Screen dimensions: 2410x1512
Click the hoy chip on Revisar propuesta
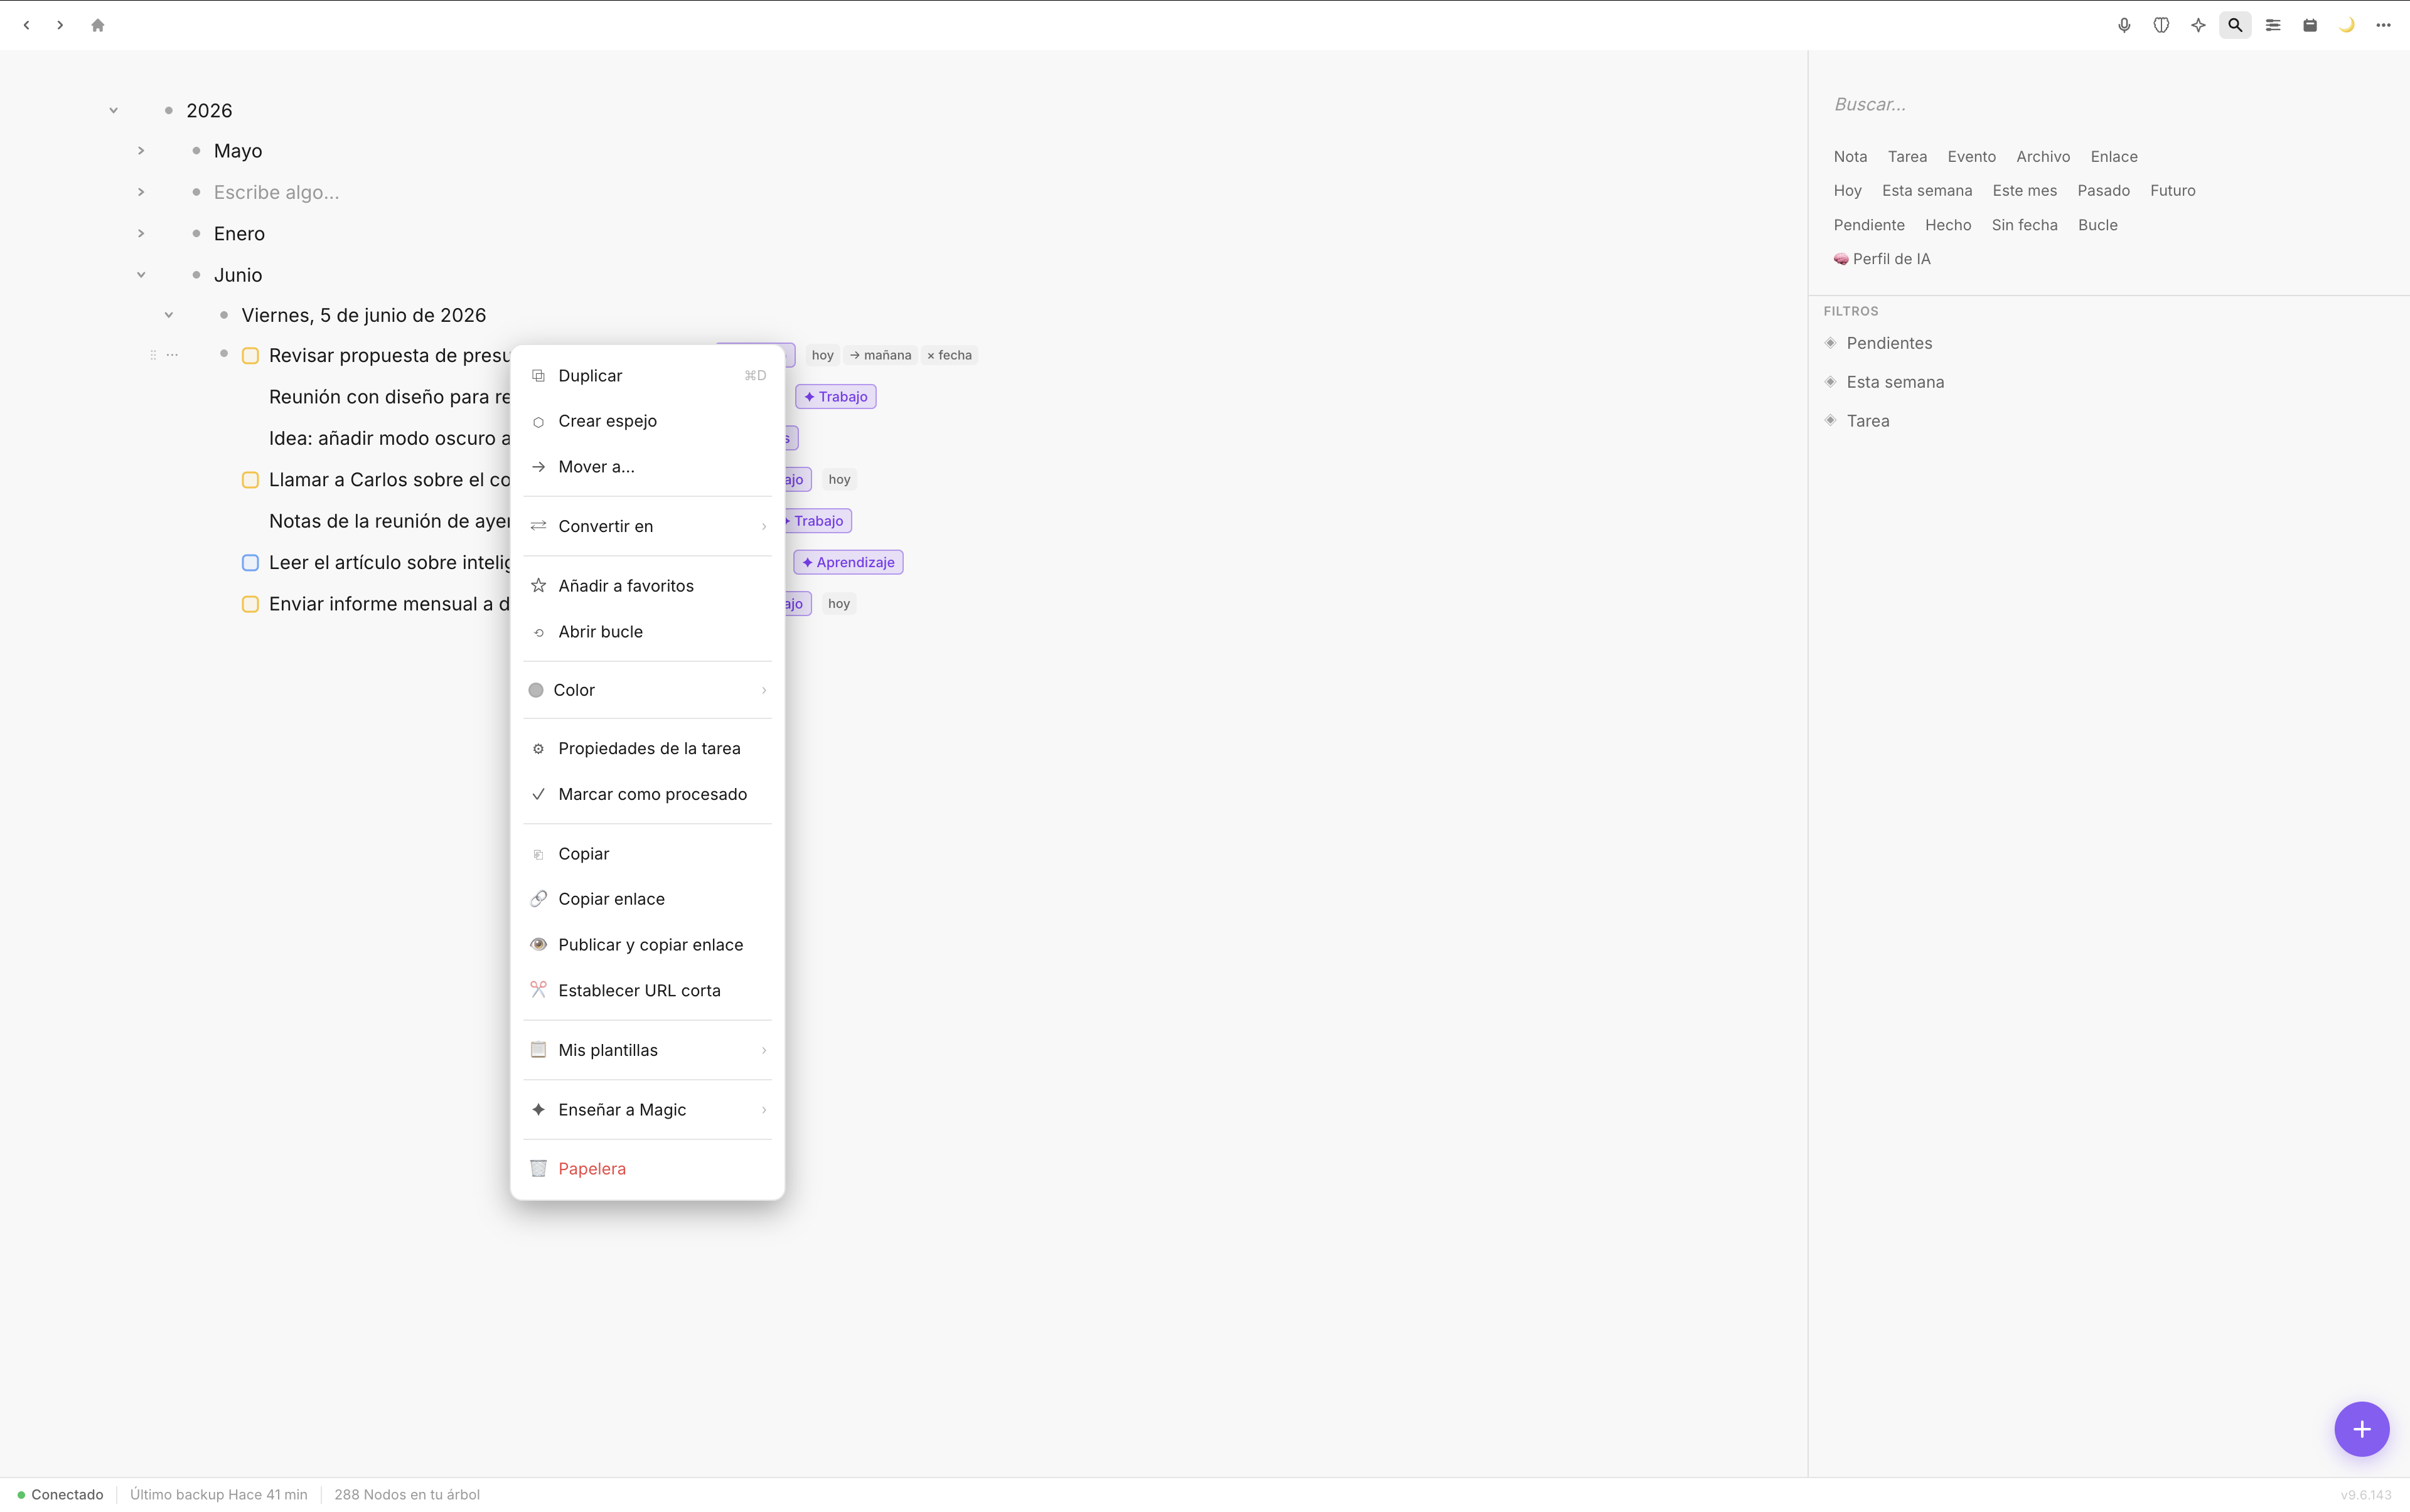click(x=822, y=355)
